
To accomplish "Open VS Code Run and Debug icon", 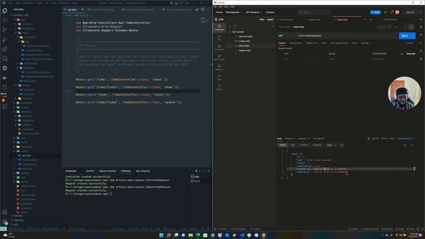I will [5, 40].
